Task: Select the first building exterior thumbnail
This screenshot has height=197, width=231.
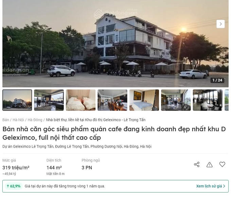Action: (x=17, y=100)
